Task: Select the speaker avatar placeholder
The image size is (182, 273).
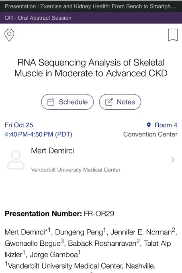Action: coord(16,160)
